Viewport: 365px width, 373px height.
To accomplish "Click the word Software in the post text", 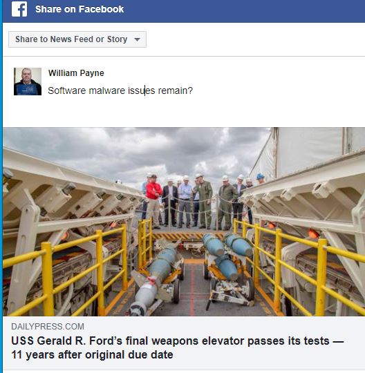I will pyautogui.click(x=66, y=90).
